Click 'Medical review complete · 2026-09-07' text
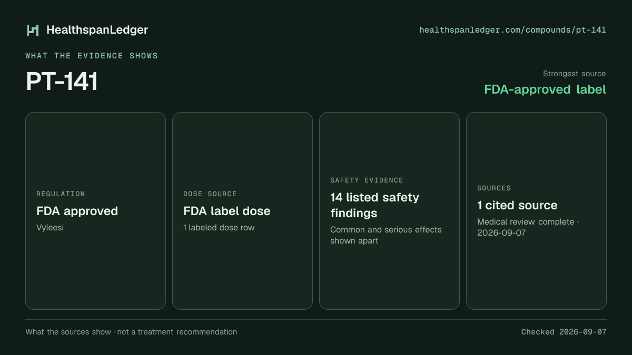The width and height of the screenshot is (632, 355). (x=528, y=227)
